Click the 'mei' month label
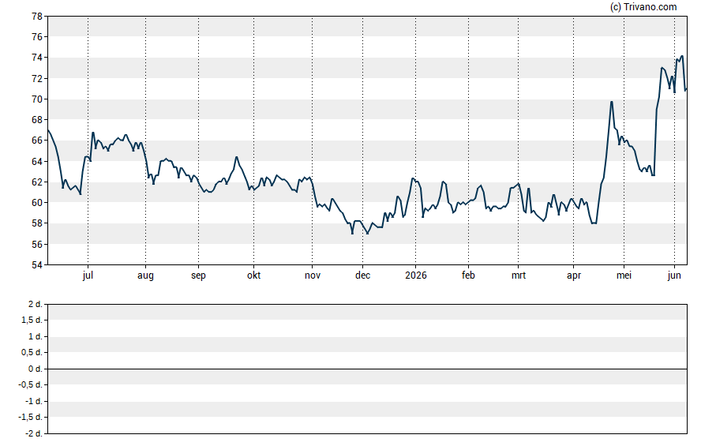This screenshot has width=701, height=446. click(624, 275)
